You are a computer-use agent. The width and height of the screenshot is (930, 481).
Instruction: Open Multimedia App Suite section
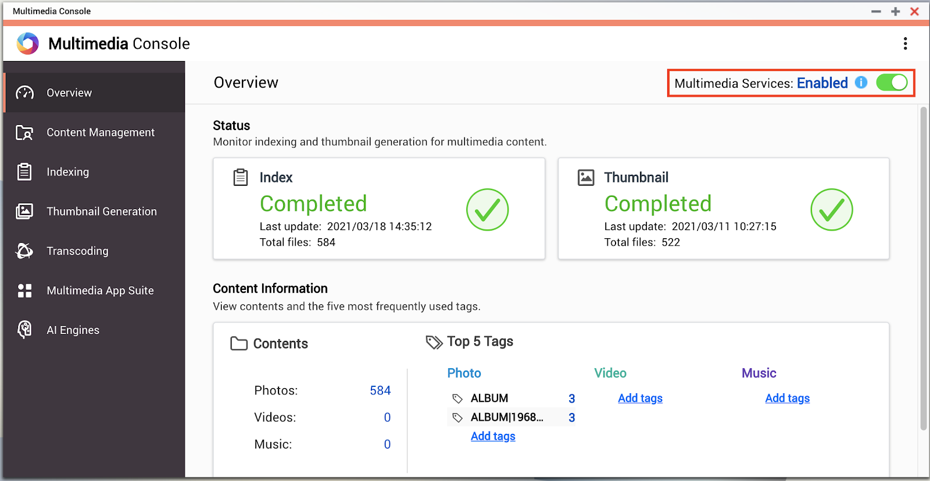tap(94, 290)
